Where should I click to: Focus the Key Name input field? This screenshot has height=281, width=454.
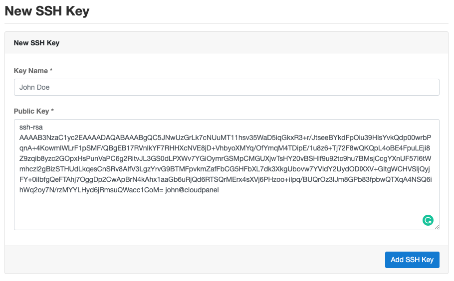227,87
